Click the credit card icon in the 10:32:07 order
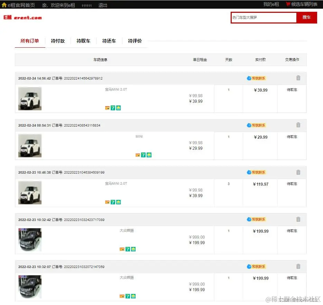Screen dimensions: 323x305 [x=122, y=296]
